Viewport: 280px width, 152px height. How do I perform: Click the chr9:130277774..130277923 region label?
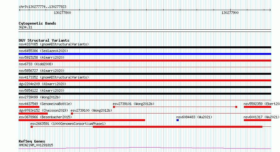[x=42, y=7]
